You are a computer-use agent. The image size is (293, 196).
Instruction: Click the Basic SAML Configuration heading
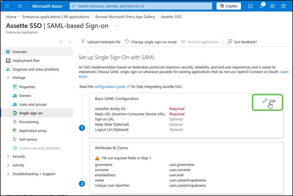(x=117, y=99)
